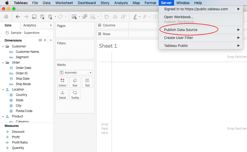Click the Tooltip marks card button

(x=75, y=95)
